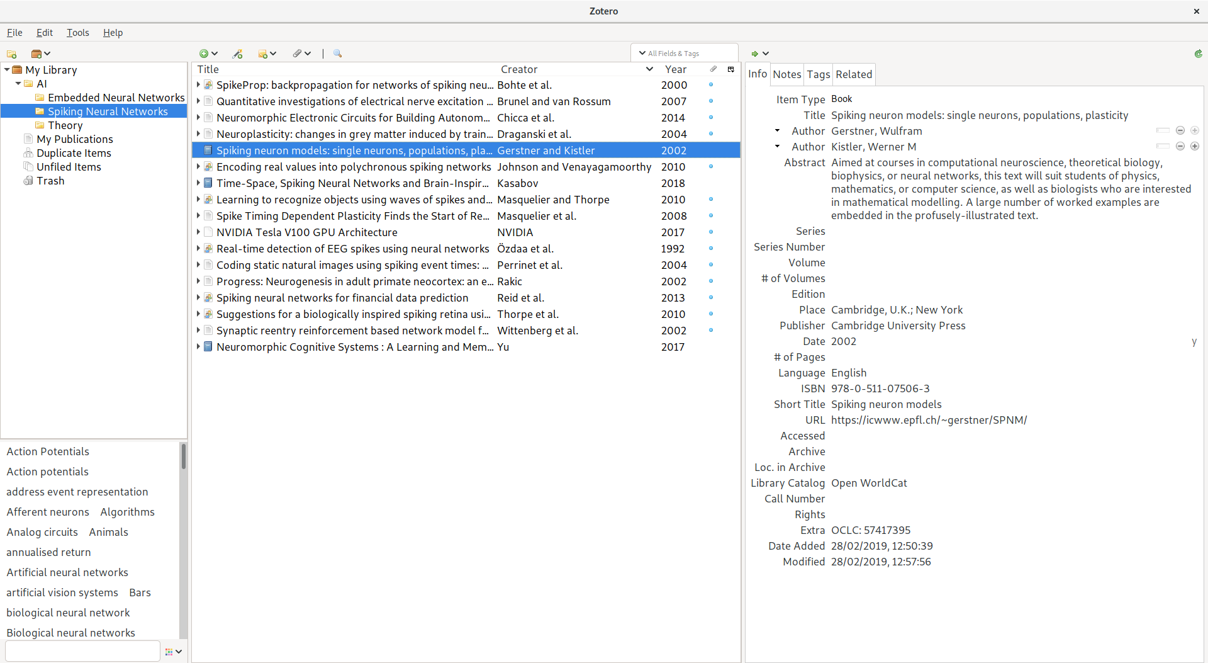Select the 'Artificial neural networks' tag
This screenshot has width=1208, height=663.
(x=67, y=572)
